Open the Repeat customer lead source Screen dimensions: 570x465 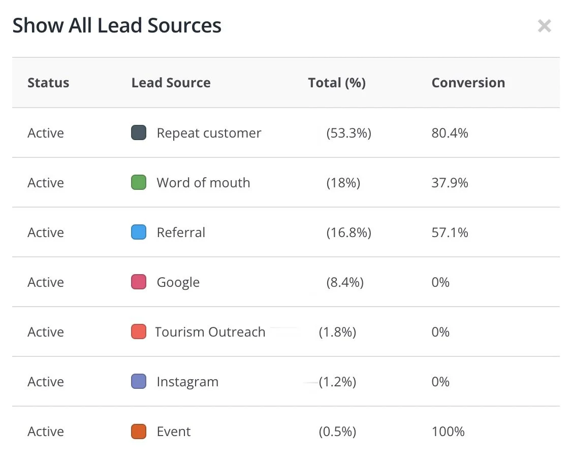209,133
